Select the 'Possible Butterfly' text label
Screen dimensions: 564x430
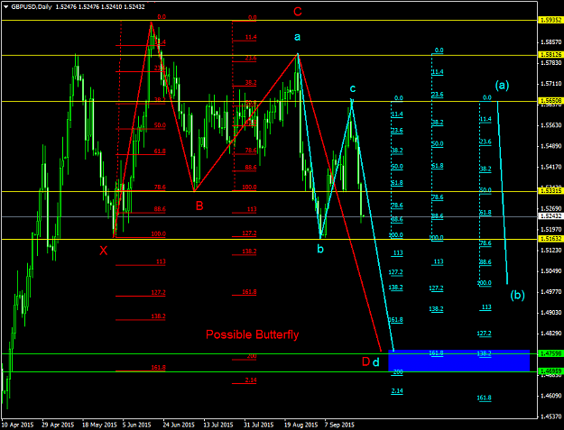tap(252, 334)
